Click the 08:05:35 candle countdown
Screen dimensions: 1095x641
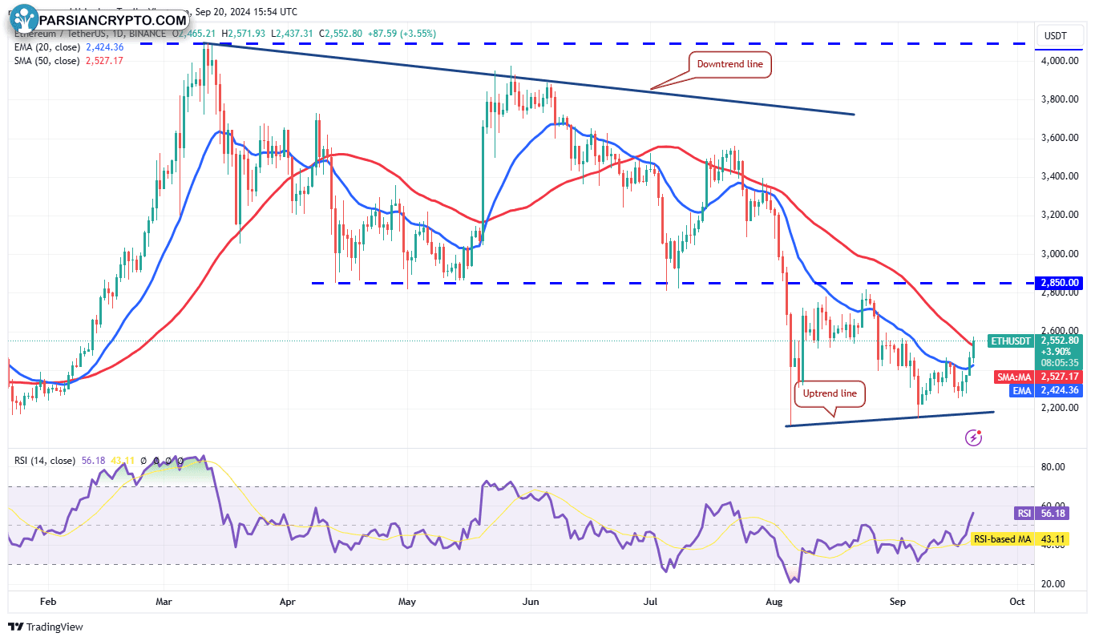coord(1061,362)
